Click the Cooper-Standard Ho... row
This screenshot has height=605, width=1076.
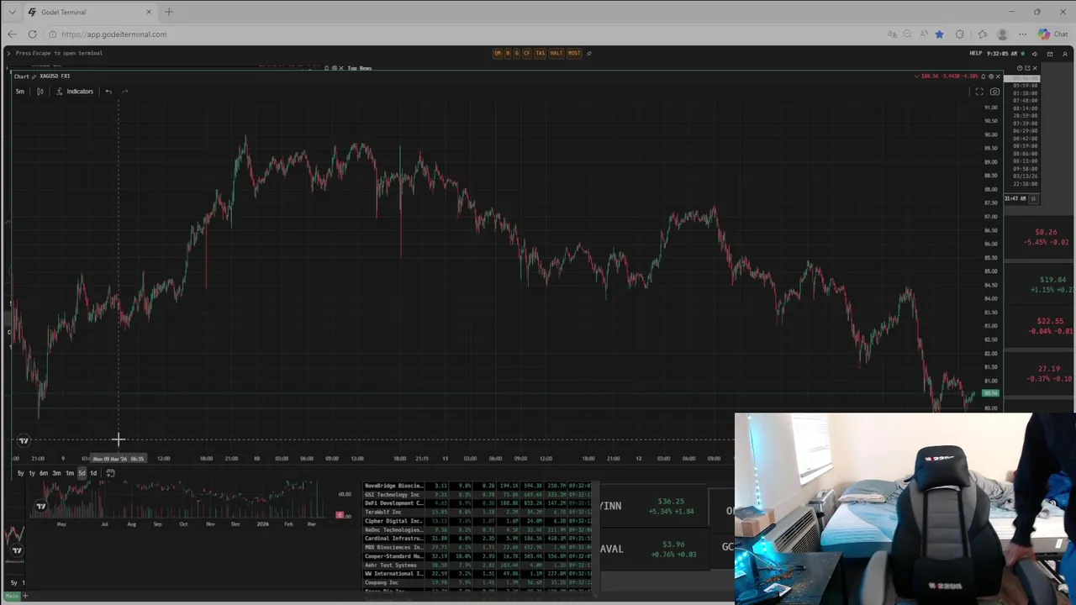(x=477, y=556)
